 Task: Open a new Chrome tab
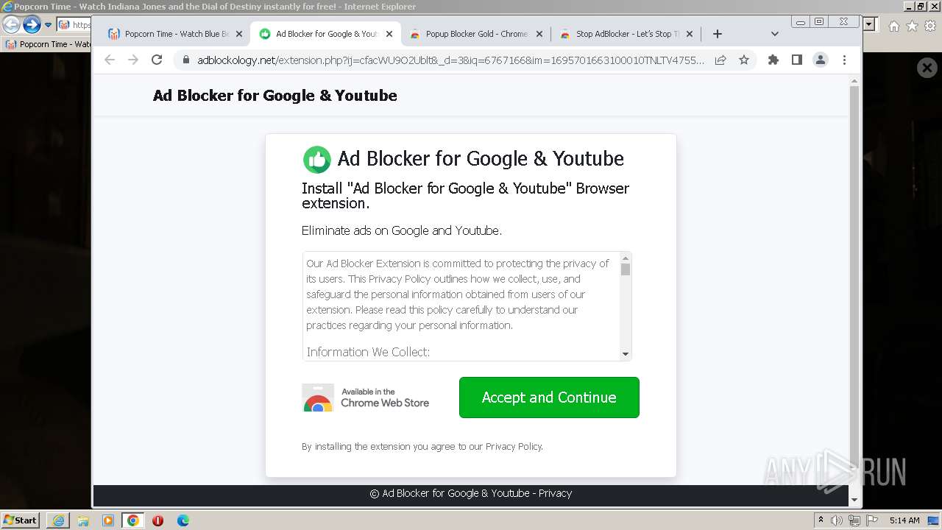(718, 34)
